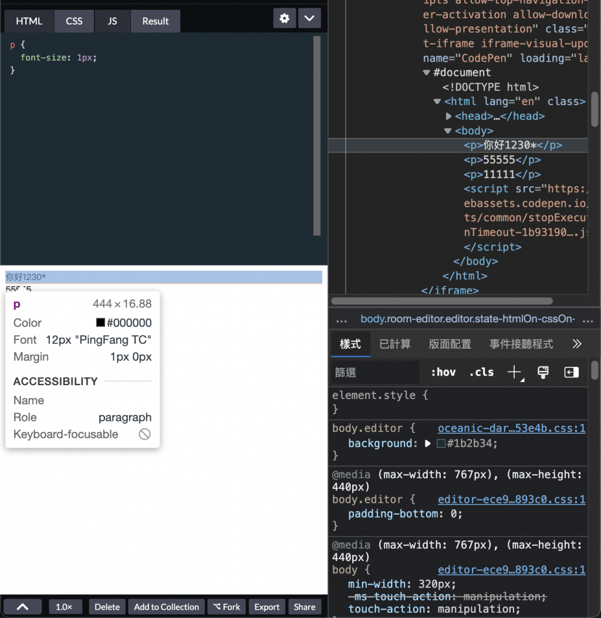Expand the head element node
Screen dimensions: 601x618
[x=448, y=116]
